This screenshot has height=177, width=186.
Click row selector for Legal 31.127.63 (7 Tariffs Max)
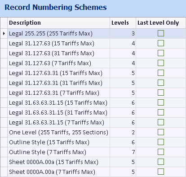point(4,63)
